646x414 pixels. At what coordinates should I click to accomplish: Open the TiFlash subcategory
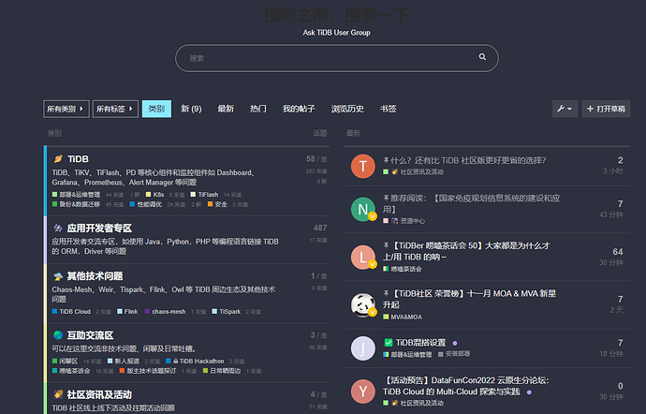click(x=204, y=195)
